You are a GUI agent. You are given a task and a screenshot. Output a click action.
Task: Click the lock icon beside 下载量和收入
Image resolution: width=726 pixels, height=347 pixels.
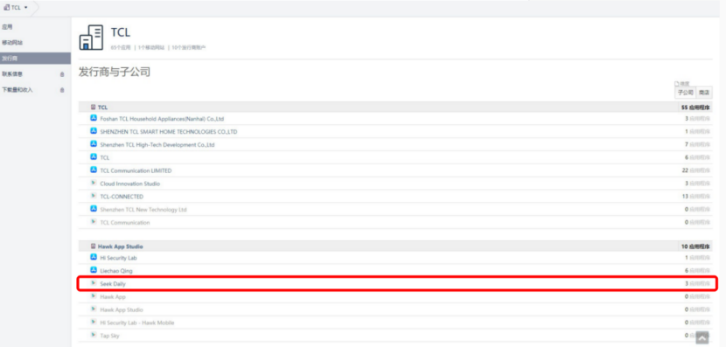pos(62,90)
